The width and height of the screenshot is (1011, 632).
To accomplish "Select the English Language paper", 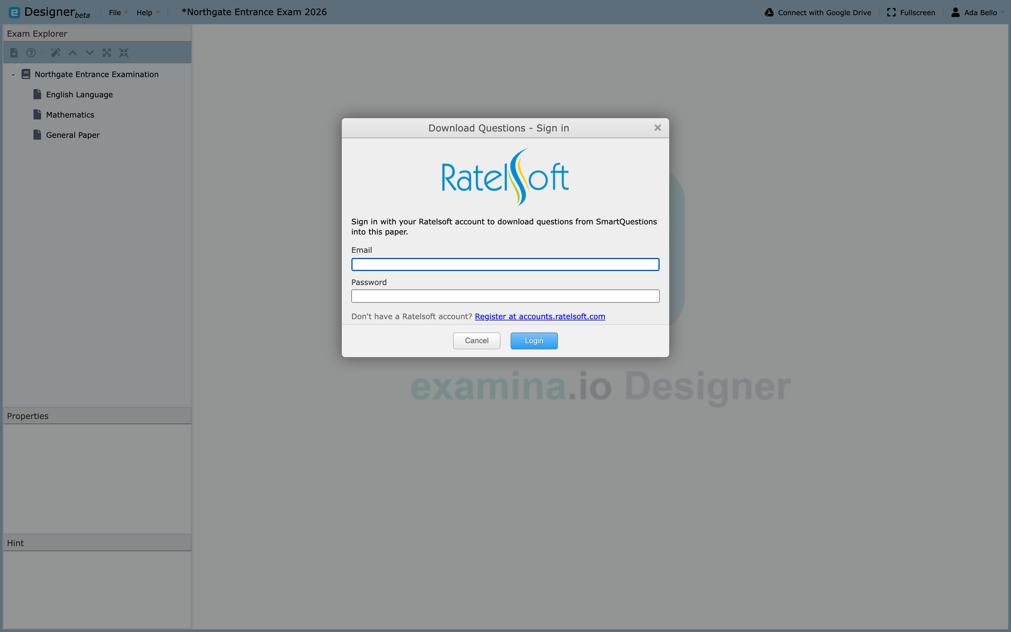I will pos(80,95).
